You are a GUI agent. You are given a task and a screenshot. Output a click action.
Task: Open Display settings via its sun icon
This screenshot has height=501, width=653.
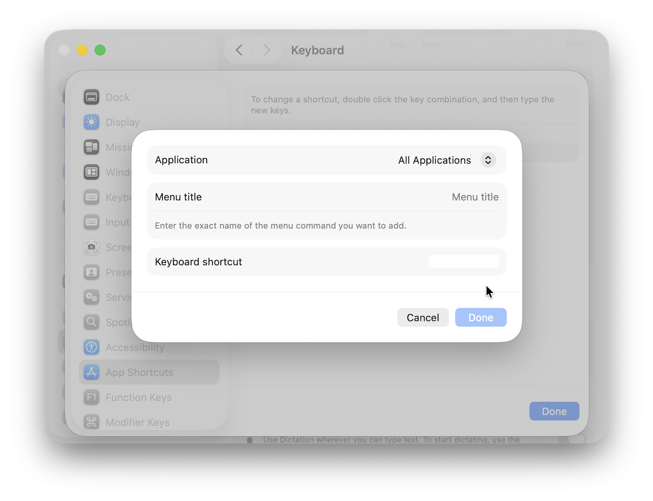pyautogui.click(x=92, y=122)
